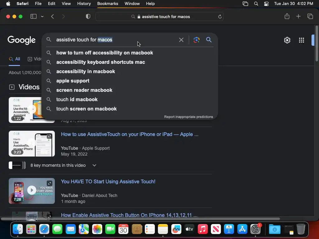Viewport: 319px width, 239px height.
Task: Open Apple TV from the Dock
Action: [x=189, y=229]
